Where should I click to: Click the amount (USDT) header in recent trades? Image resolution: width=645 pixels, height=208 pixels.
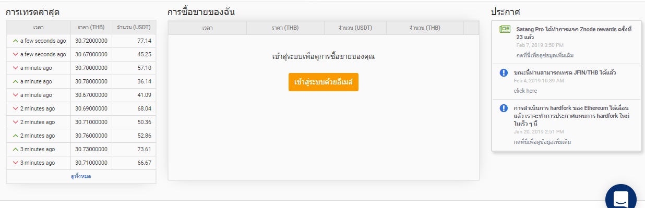[x=134, y=27]
